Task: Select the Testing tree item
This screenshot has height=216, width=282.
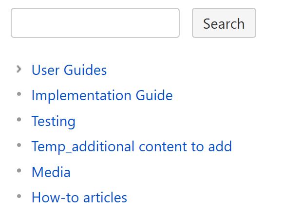Action: point(54,121)
